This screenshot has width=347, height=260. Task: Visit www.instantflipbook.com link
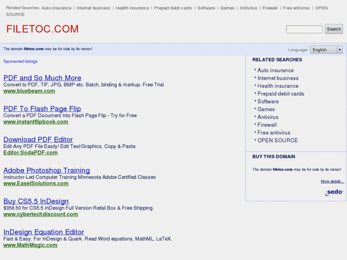[36, 122]
